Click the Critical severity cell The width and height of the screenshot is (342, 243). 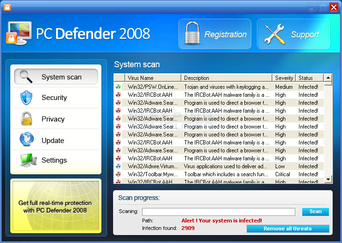click(283, 174)
